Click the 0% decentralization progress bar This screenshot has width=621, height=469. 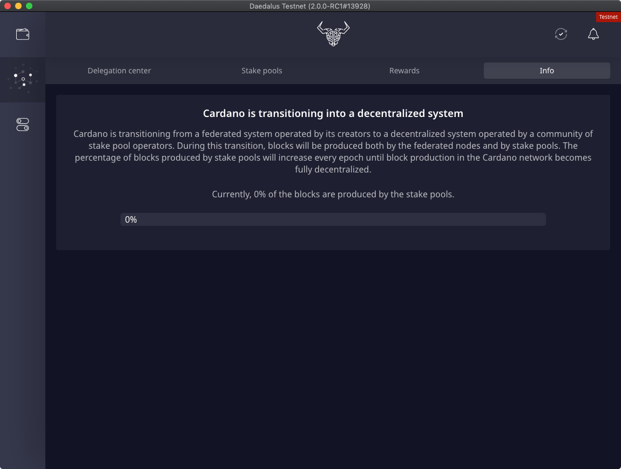tap(333, 219)
